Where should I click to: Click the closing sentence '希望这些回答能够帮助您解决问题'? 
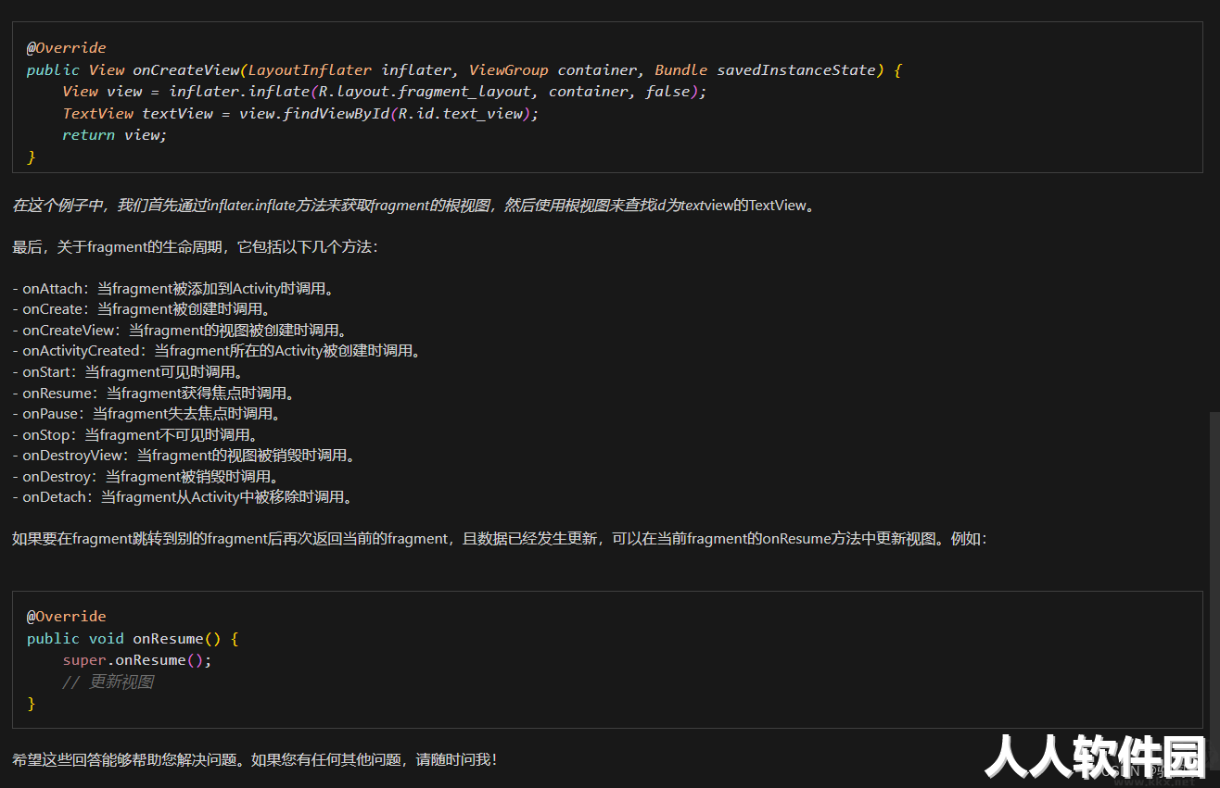[x=255, y=759]
